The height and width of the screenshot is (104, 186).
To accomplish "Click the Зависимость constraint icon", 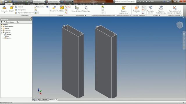I will pos(54,8).
